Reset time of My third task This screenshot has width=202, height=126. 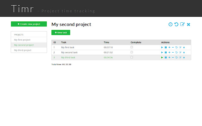[x=176, y=58]
